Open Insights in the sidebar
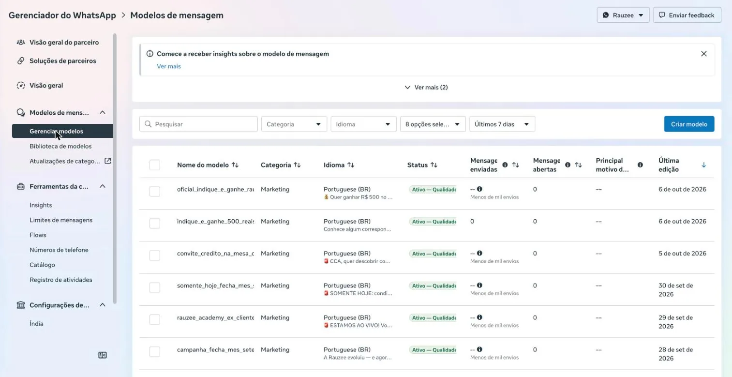This screenshot has height=377, width=732. [x=41, y=205]
